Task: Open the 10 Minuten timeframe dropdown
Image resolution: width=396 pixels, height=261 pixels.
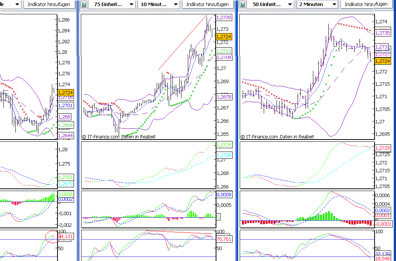Action: (158, 5)
